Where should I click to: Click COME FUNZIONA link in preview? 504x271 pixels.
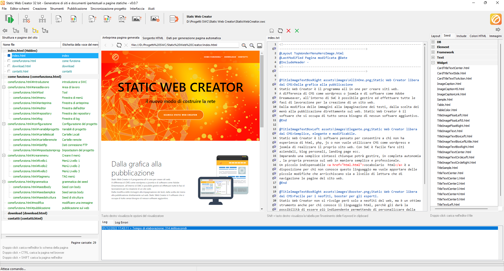tap(213, 57)
